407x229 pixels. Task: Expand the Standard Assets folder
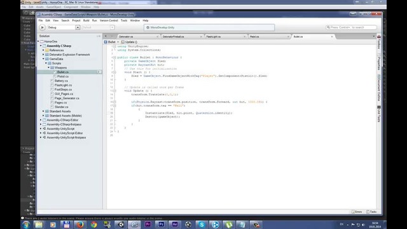[x=43, y=111]
